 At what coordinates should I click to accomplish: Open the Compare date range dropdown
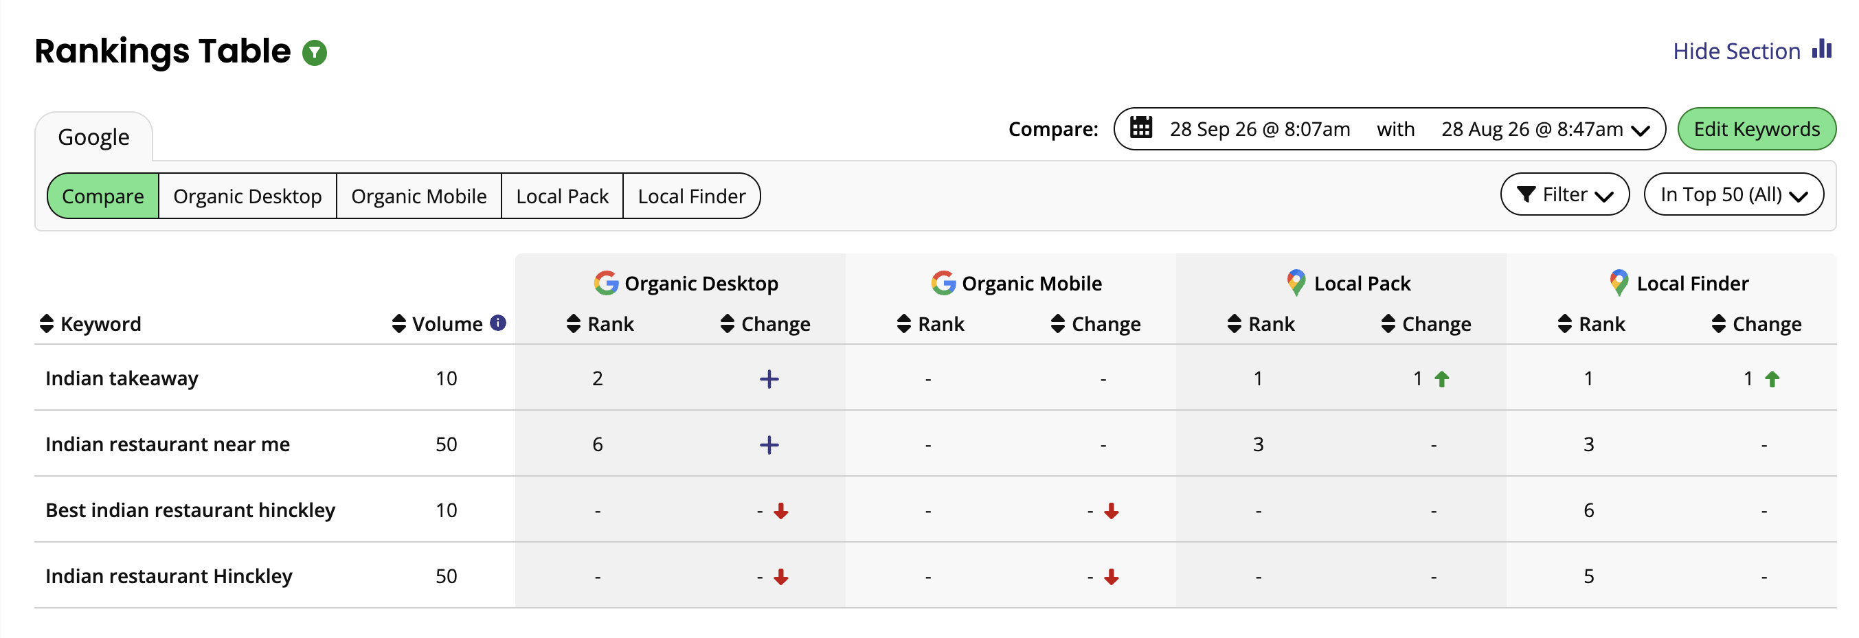pyautogui.click(x=1389, y=129)
